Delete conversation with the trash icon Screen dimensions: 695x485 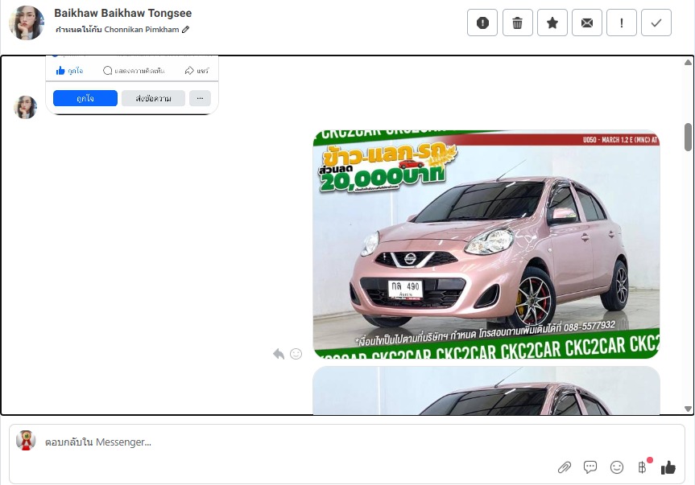(x=517, y=23)
